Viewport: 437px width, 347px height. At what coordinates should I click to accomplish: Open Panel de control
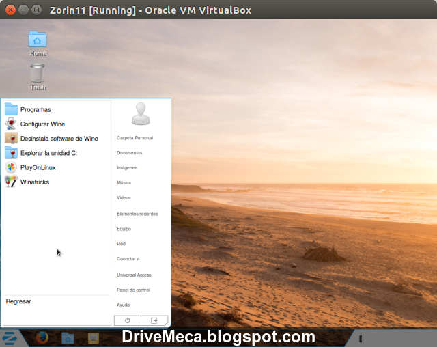(x=134, y=290)
